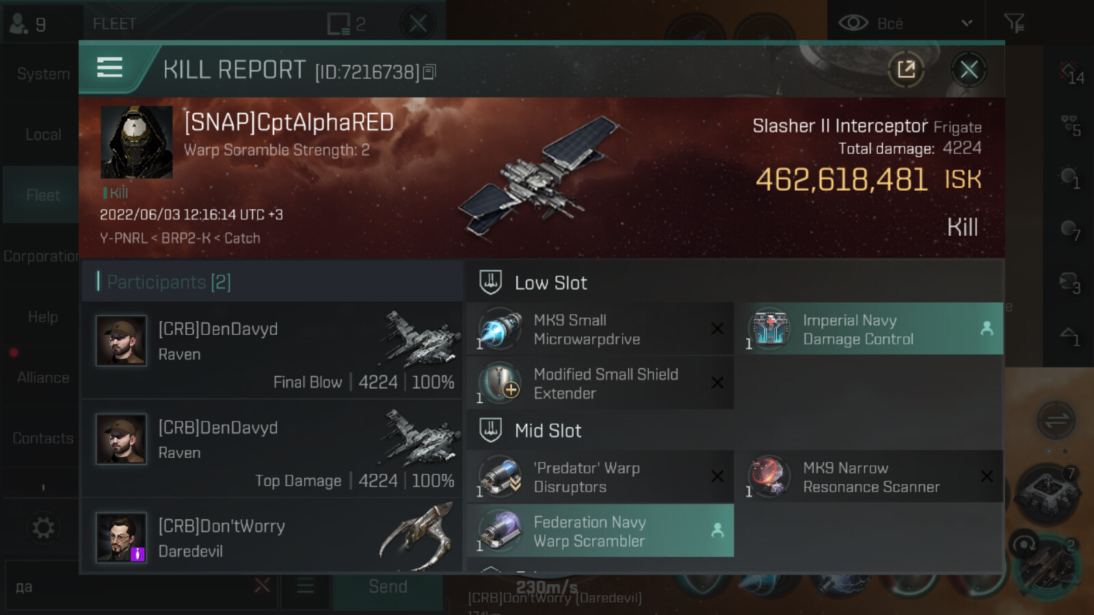Open the Federation Navy Warp Scrambler item
The image size is (1094, 615).
pyautogui.click(x=600, y=531)
